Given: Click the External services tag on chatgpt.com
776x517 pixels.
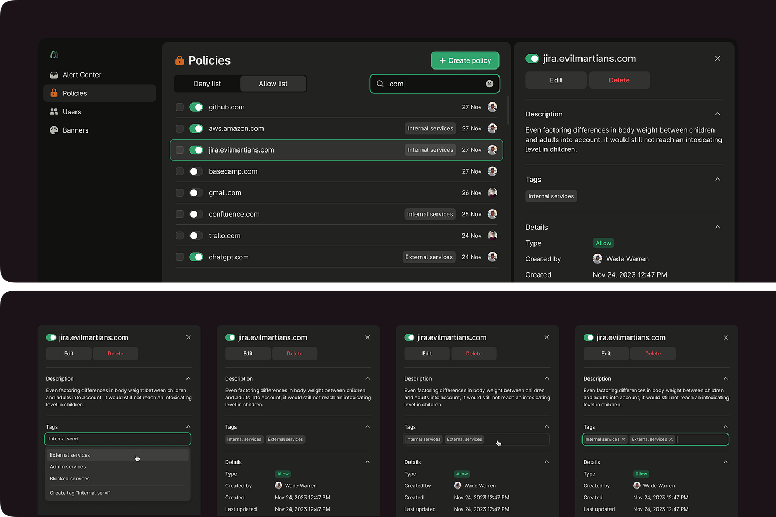Looking at the screenshot, I should click(429, 257).
